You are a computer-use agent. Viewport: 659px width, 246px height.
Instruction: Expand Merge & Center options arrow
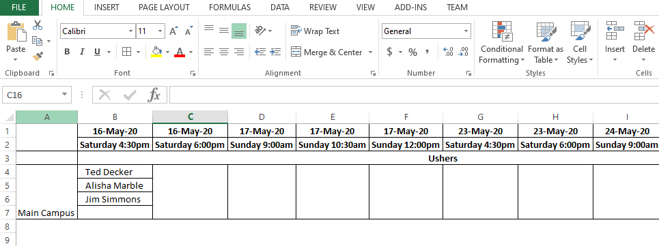click(x=370, y=52)
